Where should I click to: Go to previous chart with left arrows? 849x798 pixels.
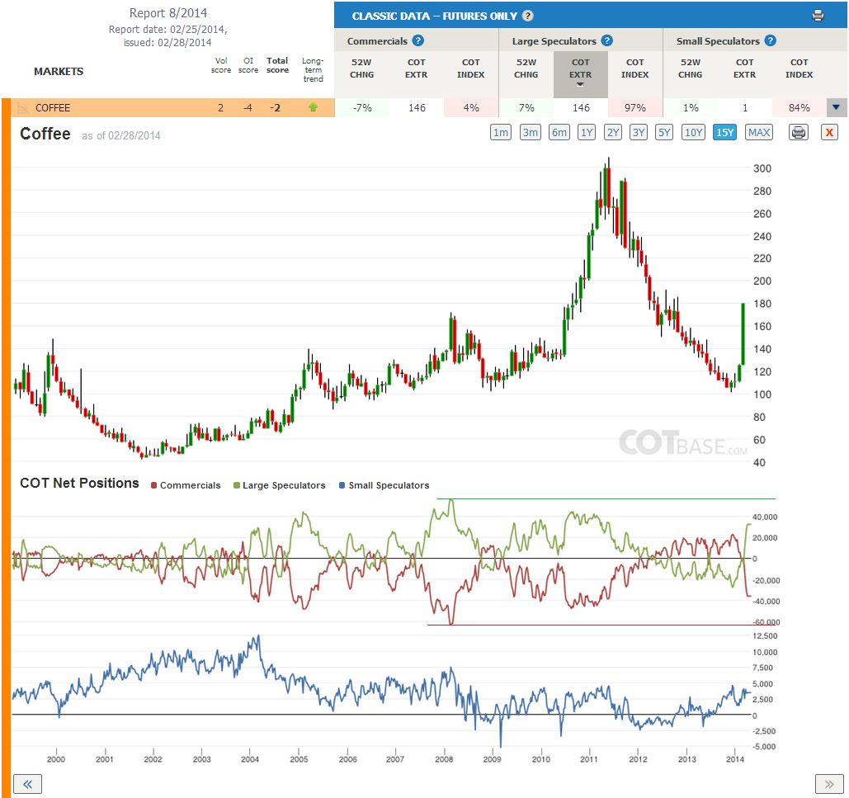(x=27, y=784)
